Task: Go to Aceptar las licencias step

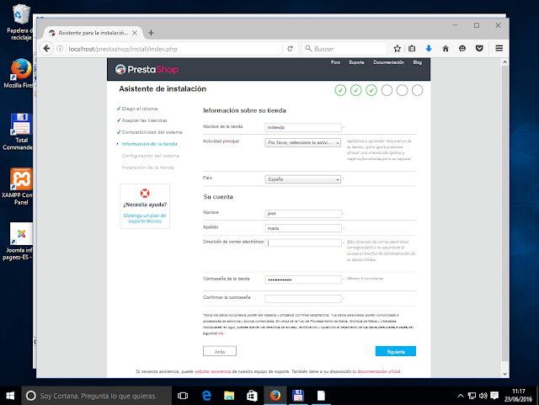Action: pyautogui.click(x=144, y=120)
